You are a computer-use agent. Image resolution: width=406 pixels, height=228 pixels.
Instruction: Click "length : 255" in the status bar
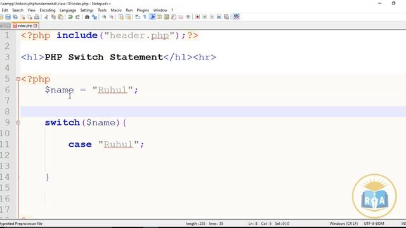coord(195,224)
